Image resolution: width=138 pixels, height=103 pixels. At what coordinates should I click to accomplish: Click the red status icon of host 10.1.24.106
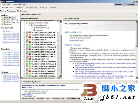pos(30,59)
